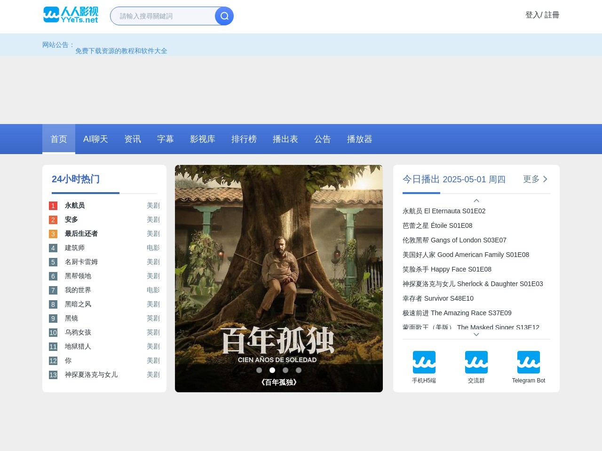
Task: Open 伦敦黑帮 Gangs of London S03E07
Action: pyautogui.click(x=454, y=240)
